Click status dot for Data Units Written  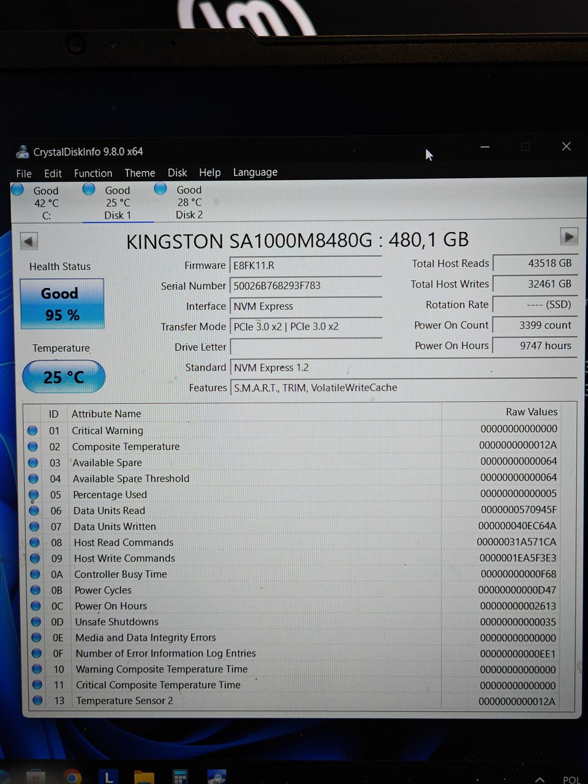tap(34, 526)
